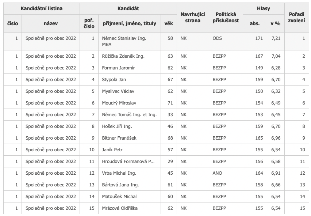
Task: Click the name cell Forman Jaromír
Action: (119, 68)
